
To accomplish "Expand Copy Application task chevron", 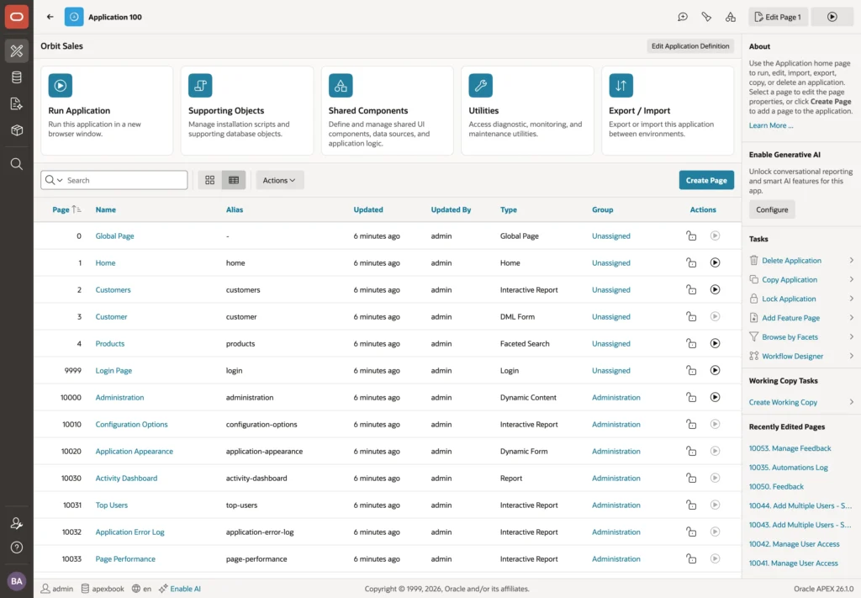I will pyautogui.click(x=851, y=279).
